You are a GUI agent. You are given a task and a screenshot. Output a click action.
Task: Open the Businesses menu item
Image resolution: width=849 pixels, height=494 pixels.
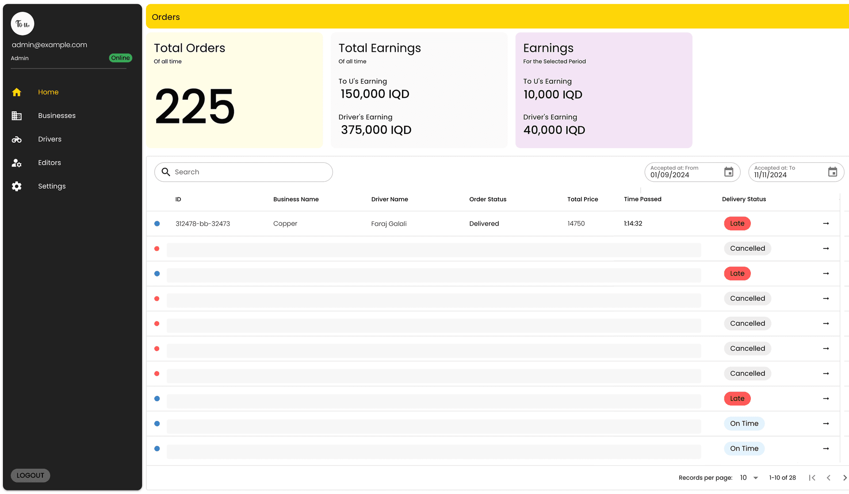point(57,115)
